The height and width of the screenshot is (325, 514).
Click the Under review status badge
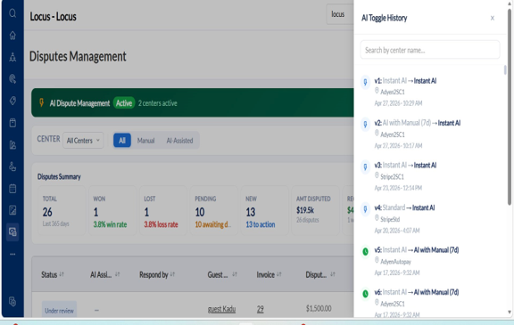pyautogui.click(x=59, y=310)
